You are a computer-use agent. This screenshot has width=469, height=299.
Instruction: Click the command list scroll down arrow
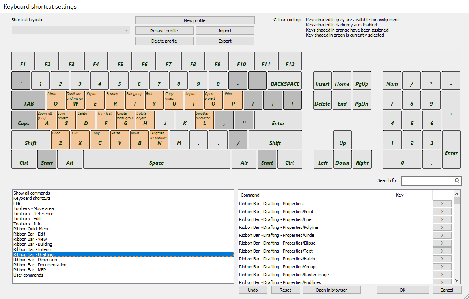[x=456, y=280]
